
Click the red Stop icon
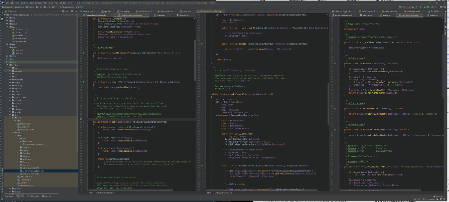click(x=436, y=7)
